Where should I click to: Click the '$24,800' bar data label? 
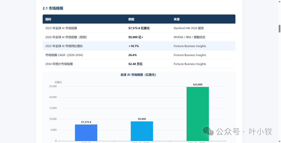coord(198,85)
